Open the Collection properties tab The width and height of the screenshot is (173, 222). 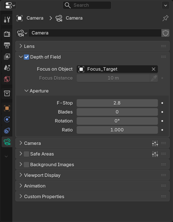pyautogui.click(x=7, y=93)
